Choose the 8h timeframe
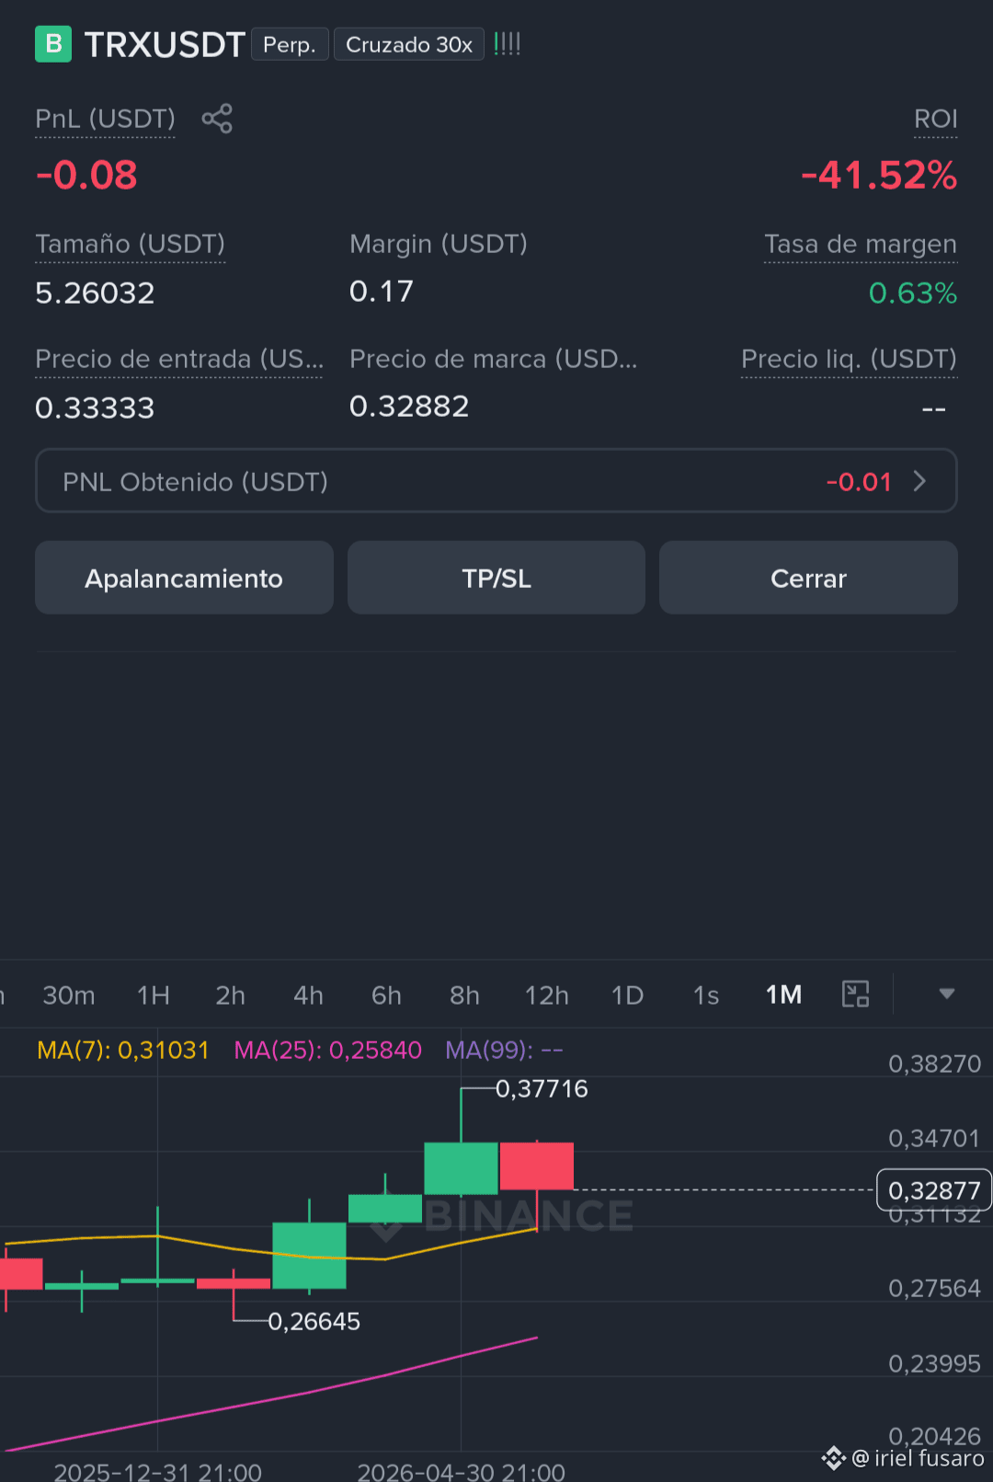Viewport: 993px width, 1482px height. (x=465, y=995)
